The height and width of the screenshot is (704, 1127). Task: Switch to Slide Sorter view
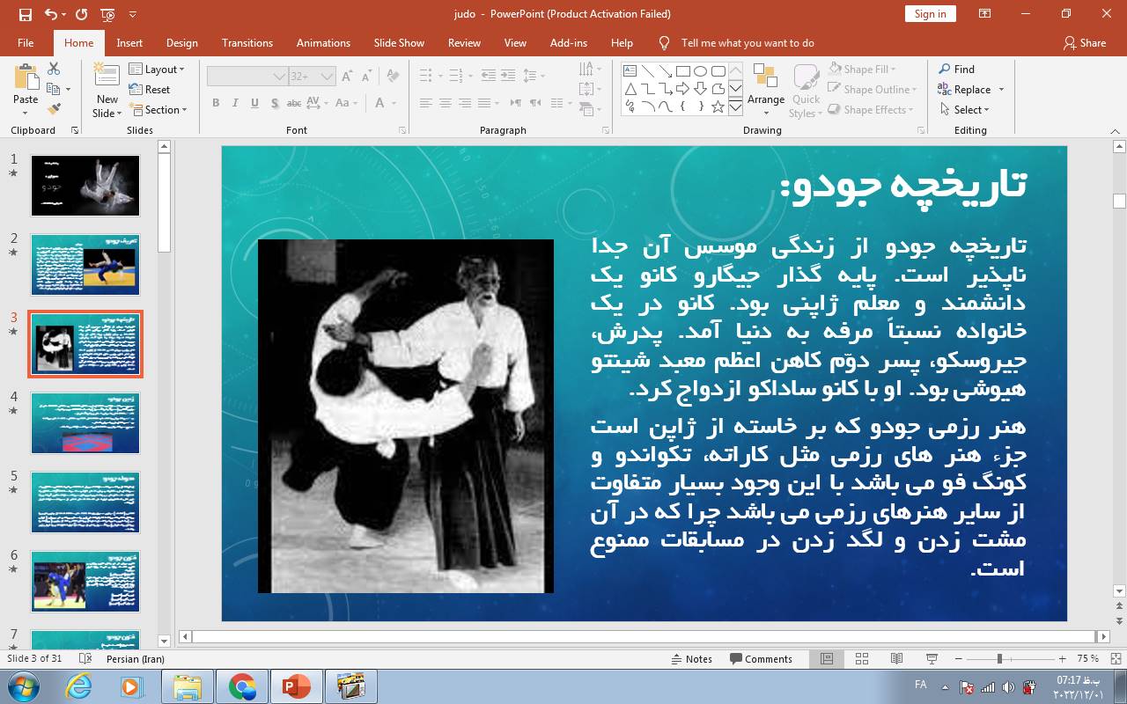point(862,658)
